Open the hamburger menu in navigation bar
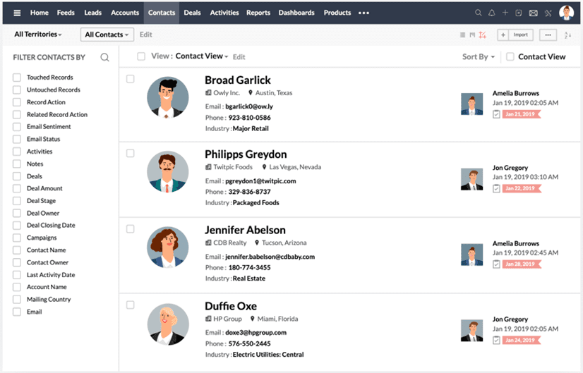Screen dimensions: 583x373 (18, 13)
